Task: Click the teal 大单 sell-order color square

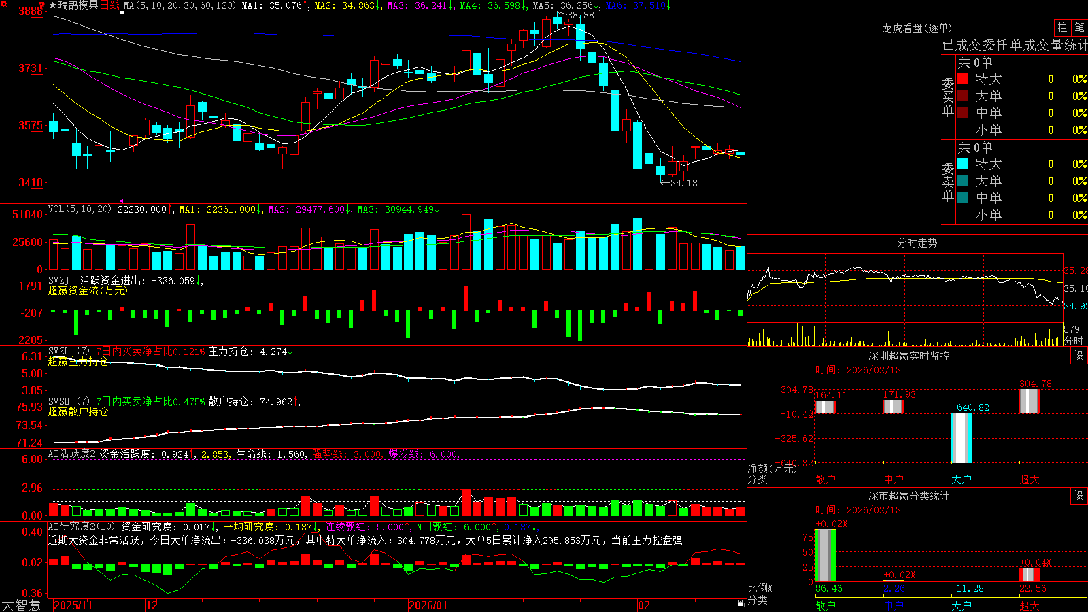Action: pos(963,181)
